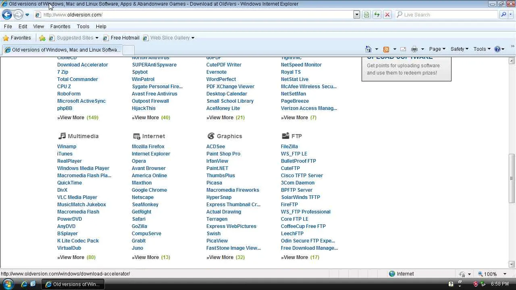Viewport: 516px width, 290px height.
Task: Select the Old versions of Windows tab
Action: (62, 50)
